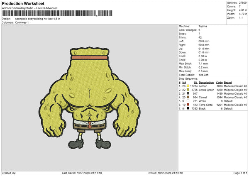The image size is (249, 176).
Task: Click the Citrus Green color swatch
Action: [x=188, y=90]
